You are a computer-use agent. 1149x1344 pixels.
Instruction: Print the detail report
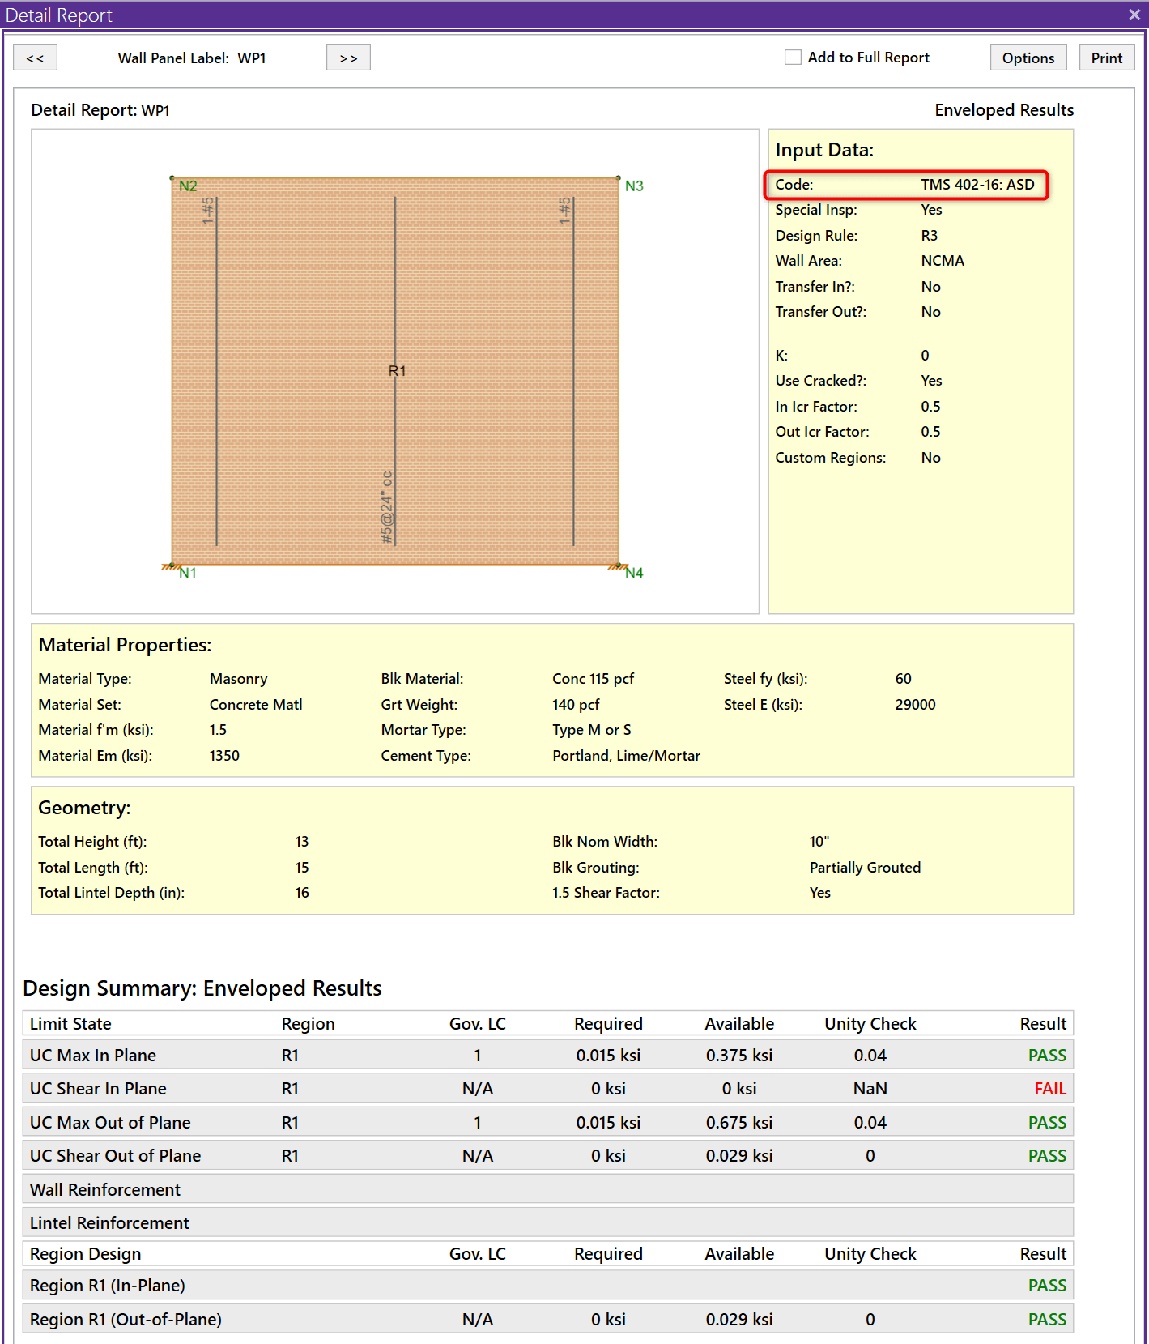[1106, 58]
